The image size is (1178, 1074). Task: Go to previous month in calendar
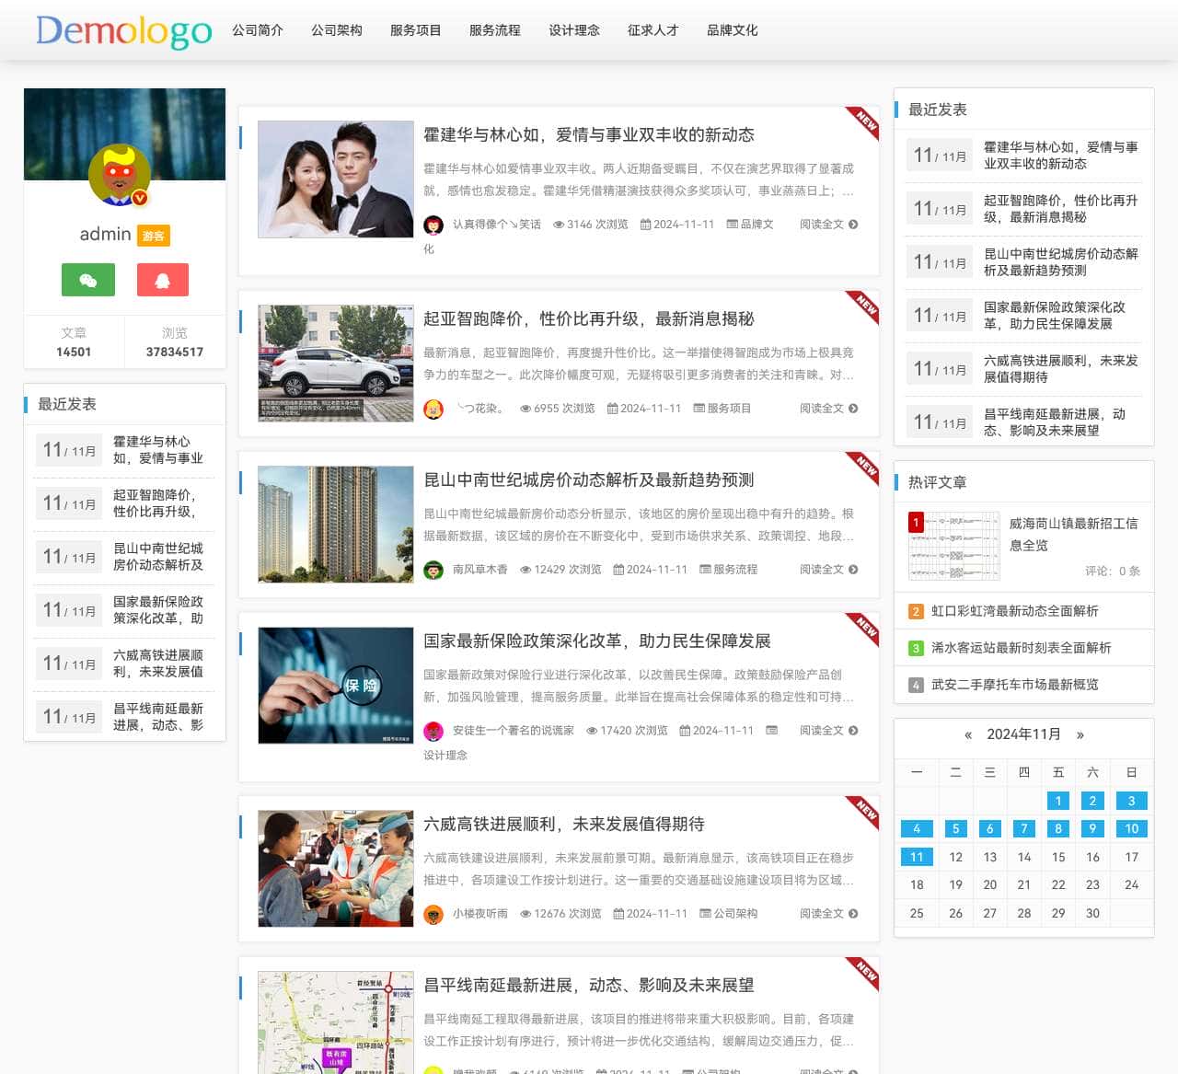[x=968, y=734]
